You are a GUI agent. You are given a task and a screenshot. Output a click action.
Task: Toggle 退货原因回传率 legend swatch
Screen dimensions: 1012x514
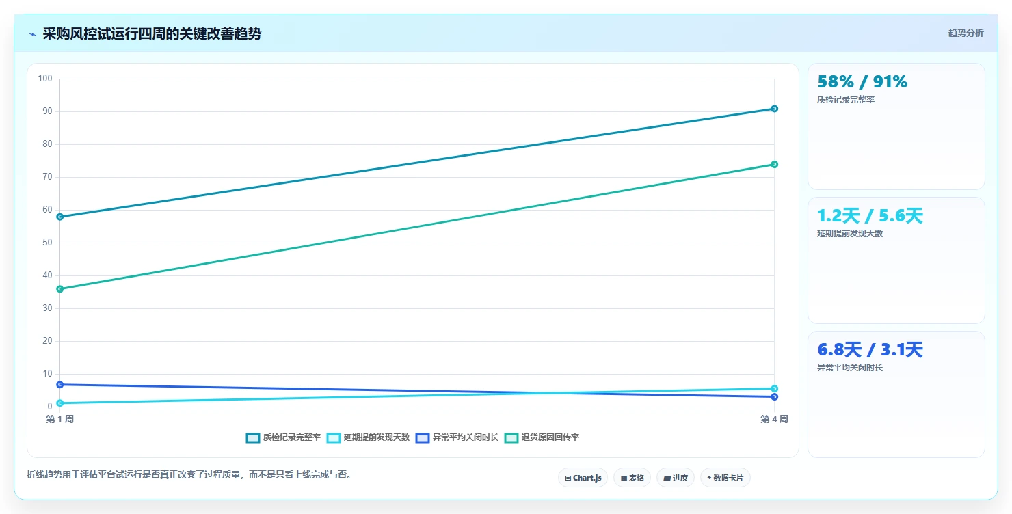pos(511,437)
